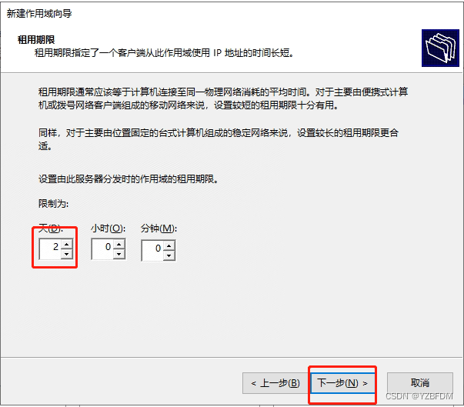Decrease hours value with down arrow
The width and height of the screenshot is (464, 407).
pyautogui.click(x=119, y=254)
